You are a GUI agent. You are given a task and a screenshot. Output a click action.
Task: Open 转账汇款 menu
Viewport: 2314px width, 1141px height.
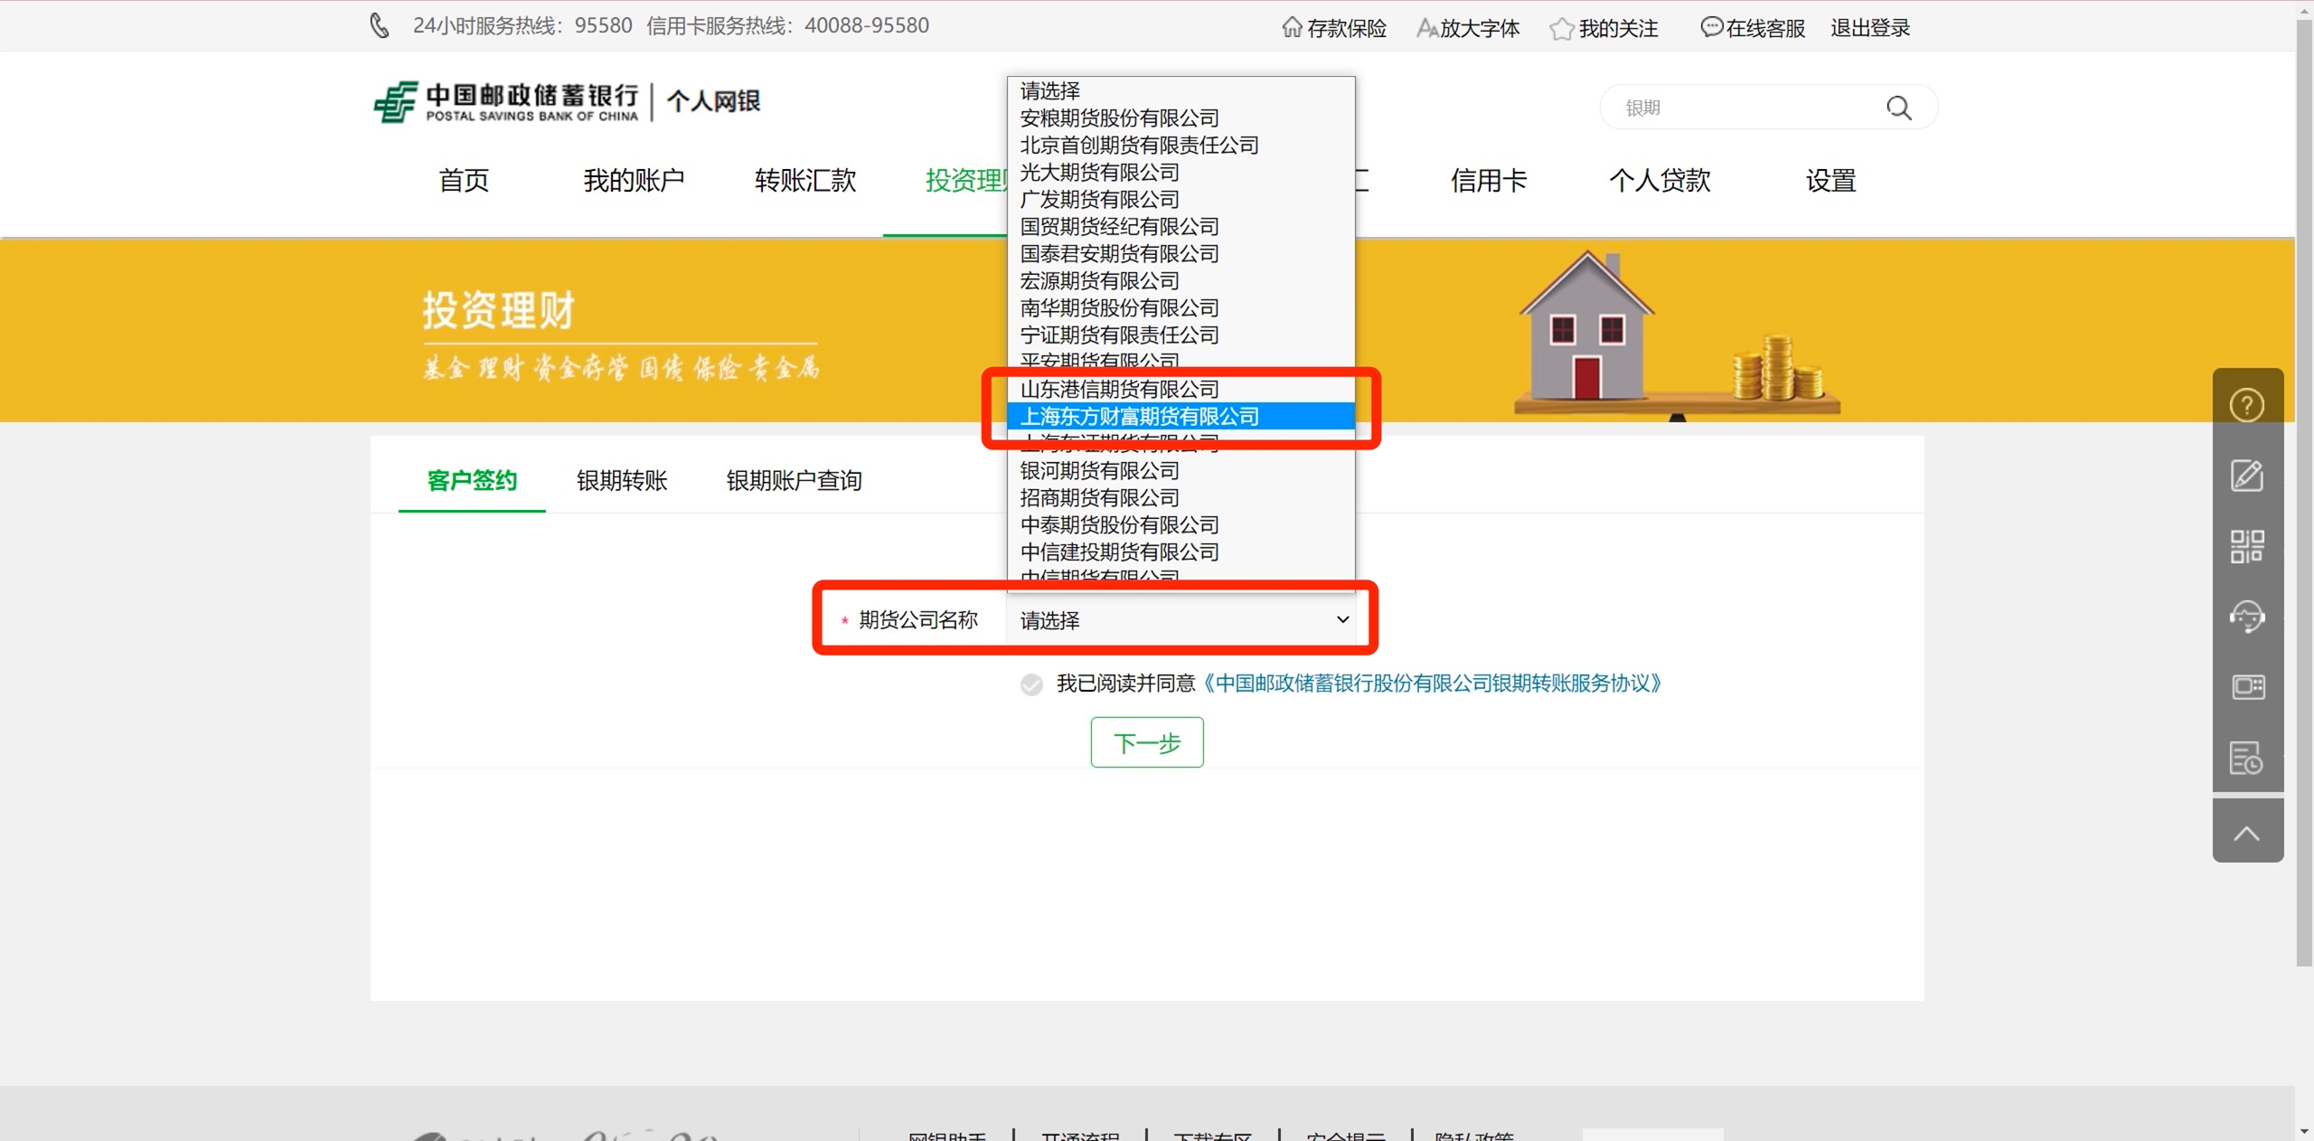805,181
